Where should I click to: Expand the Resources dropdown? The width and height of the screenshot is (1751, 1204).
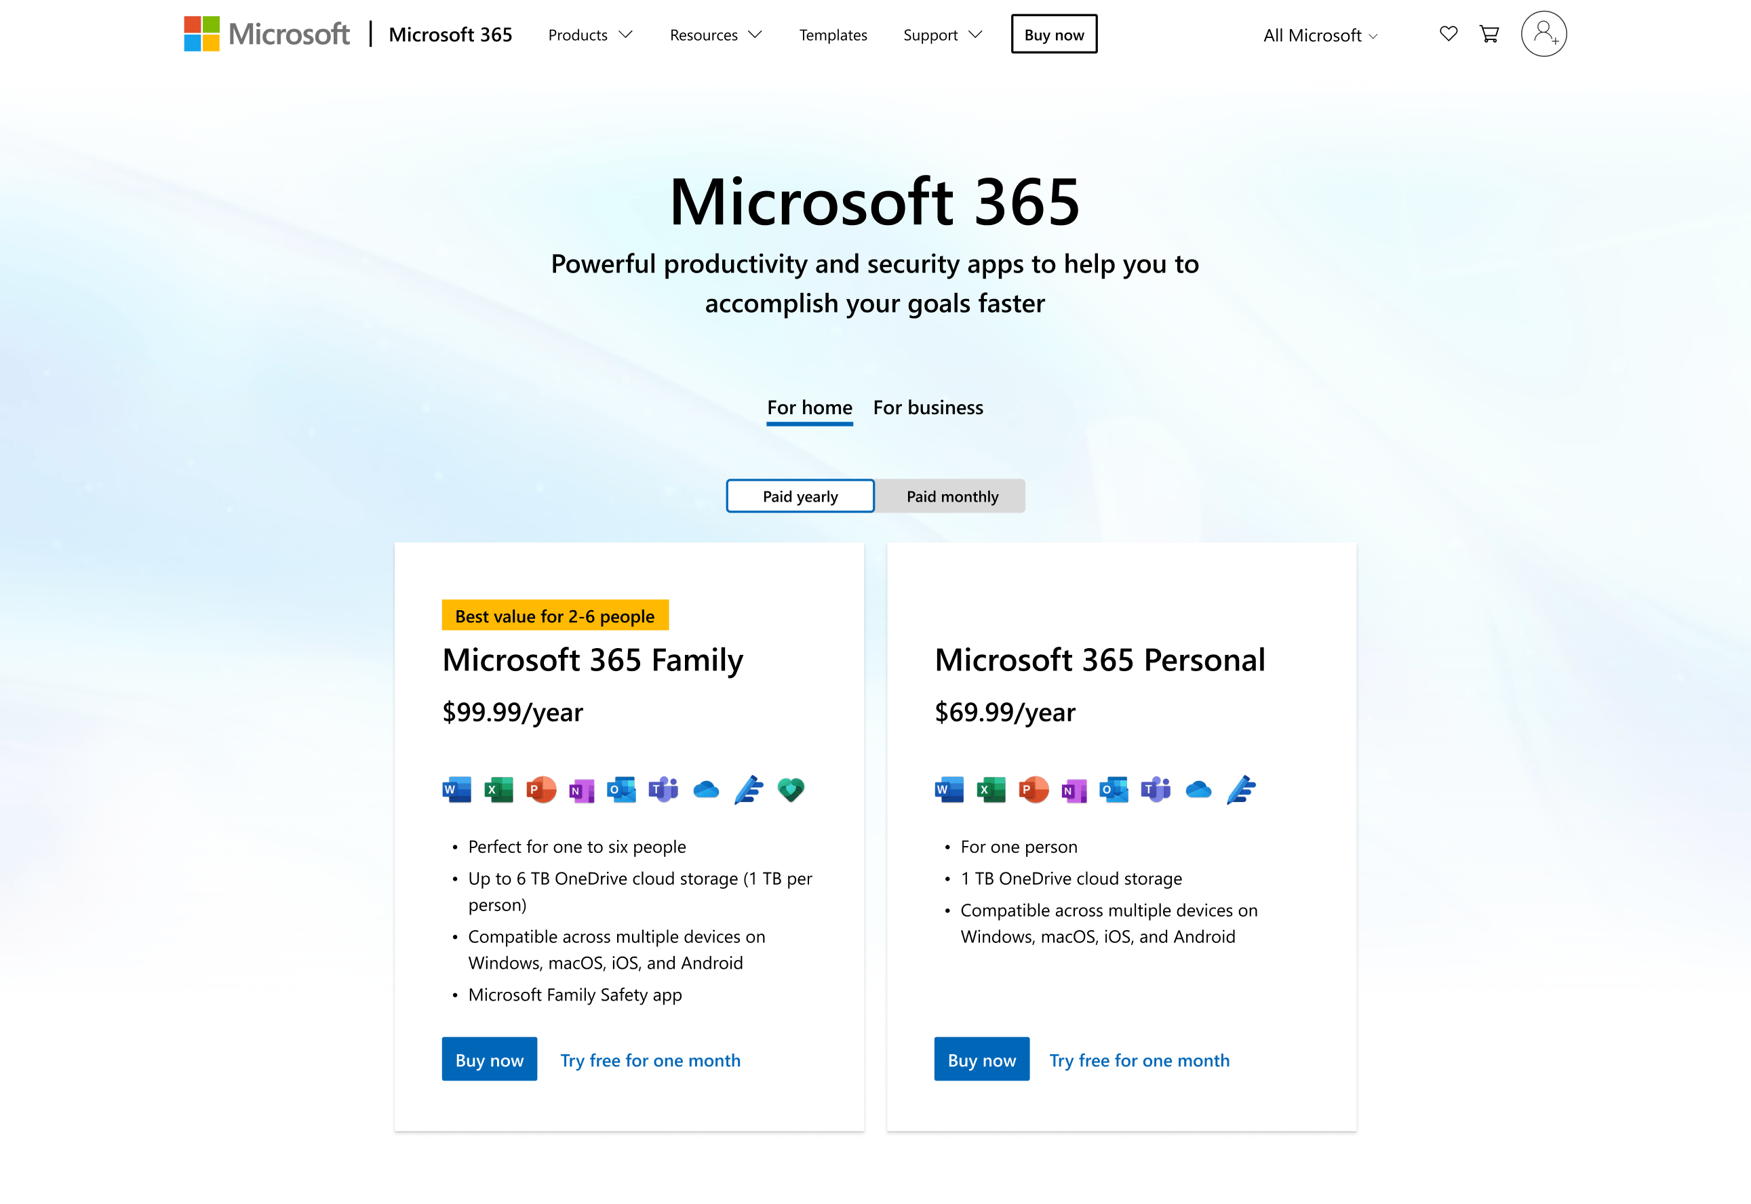714,35
